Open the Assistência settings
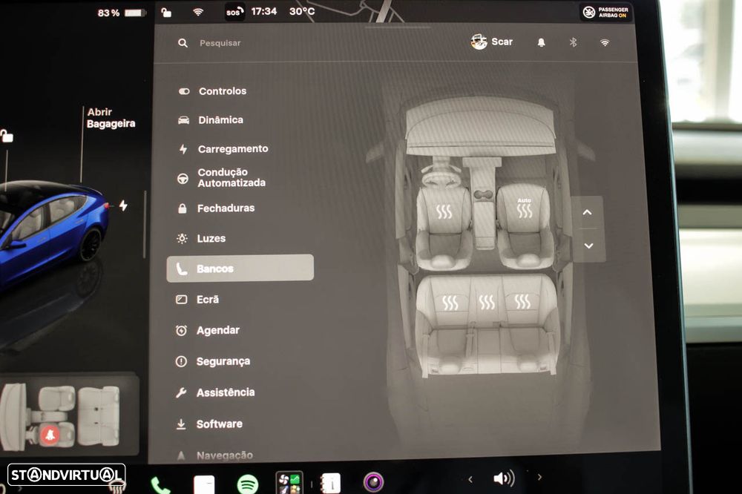The image size is (742, 494). [x=215, y=392]
